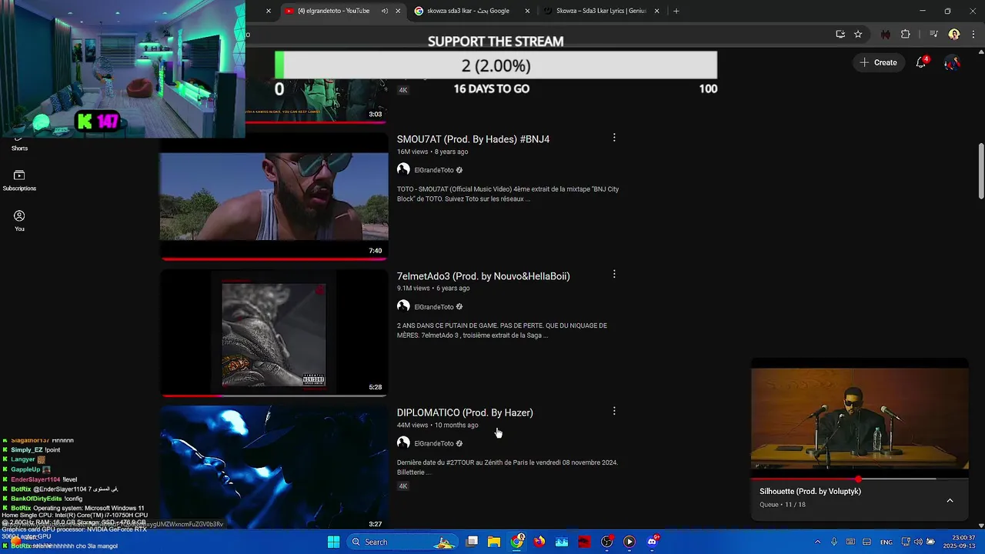The height and width of the screenshot is (554, 985).
Task: Click the Create button on YouTube
Action: point(879,62)
